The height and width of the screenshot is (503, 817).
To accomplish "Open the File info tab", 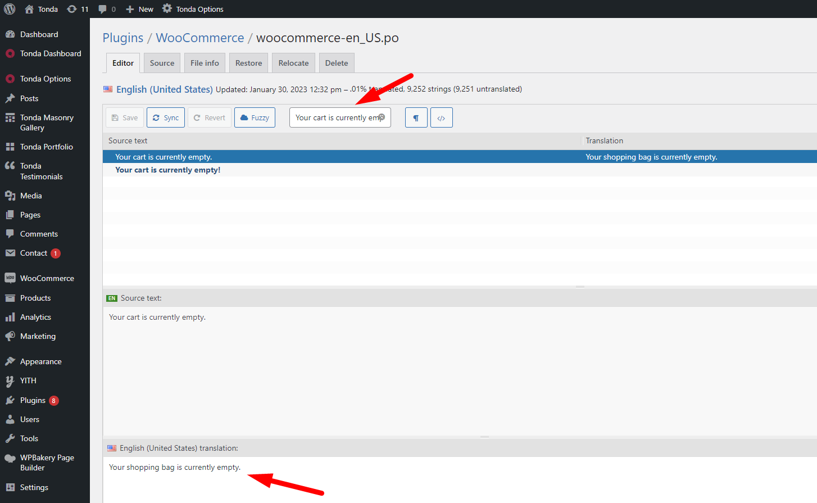I will 205,63.
